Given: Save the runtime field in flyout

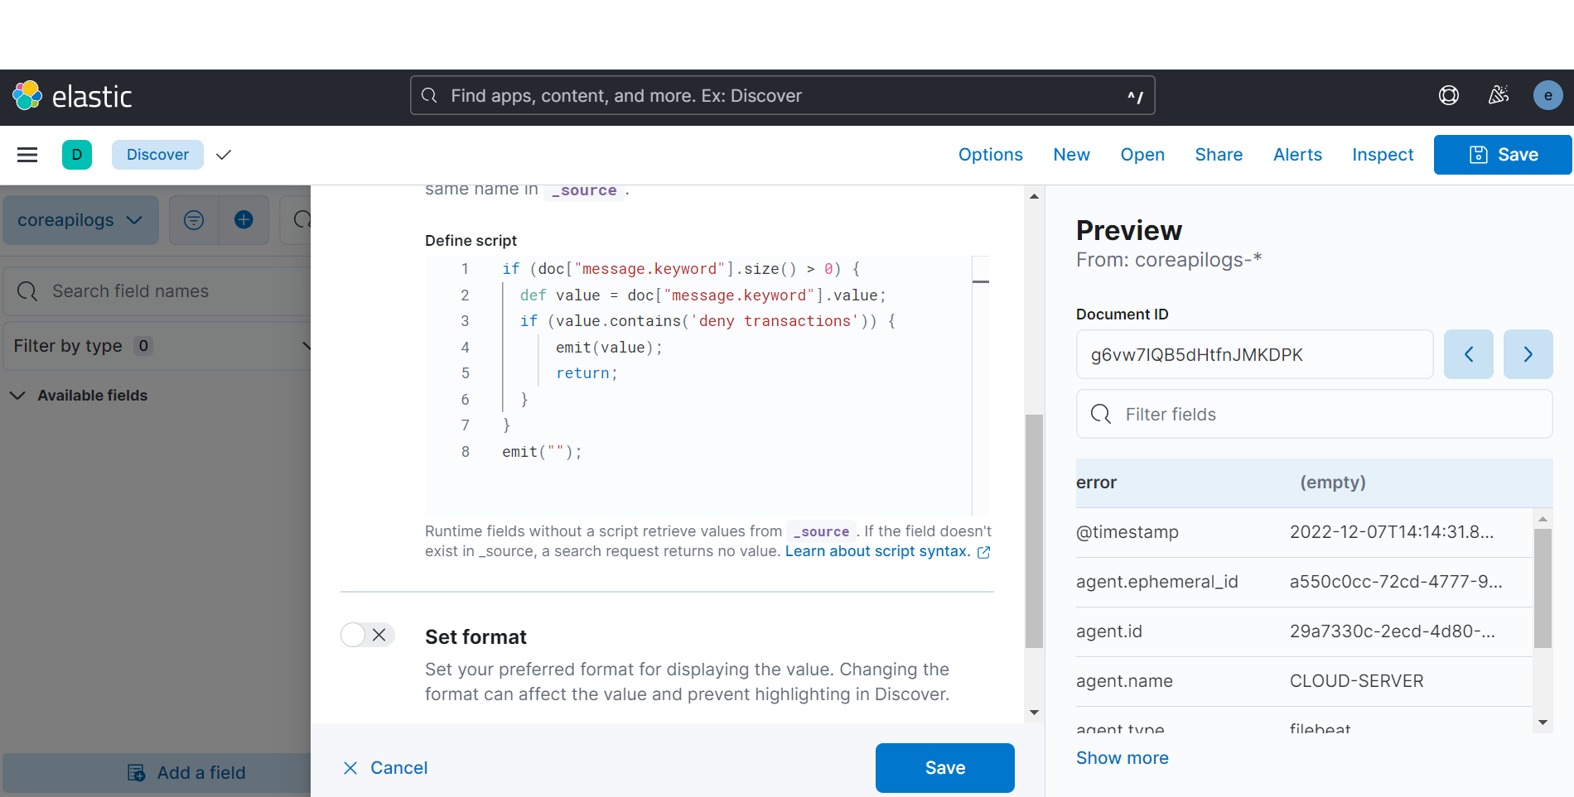Looking at the screenshot, I should (x=944, y=768).
